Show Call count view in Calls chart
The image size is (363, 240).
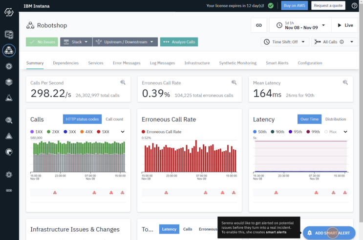[x=114, y=119]
